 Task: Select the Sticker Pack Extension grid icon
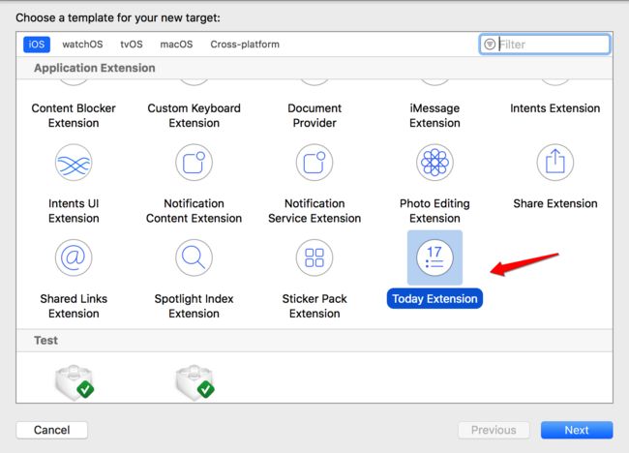pos(314,257)
